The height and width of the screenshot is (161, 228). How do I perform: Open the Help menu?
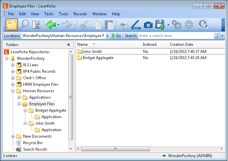pos(116,14)
